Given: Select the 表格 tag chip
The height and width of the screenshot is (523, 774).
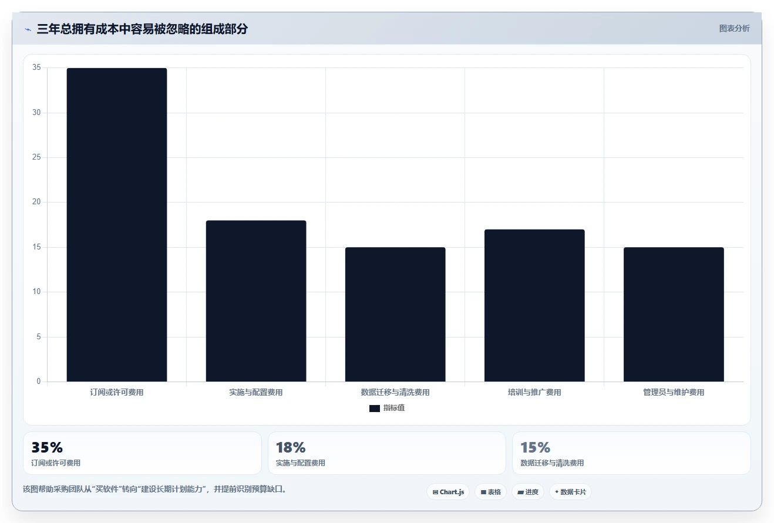Looking at the screenshot, I should pos(490,492).
